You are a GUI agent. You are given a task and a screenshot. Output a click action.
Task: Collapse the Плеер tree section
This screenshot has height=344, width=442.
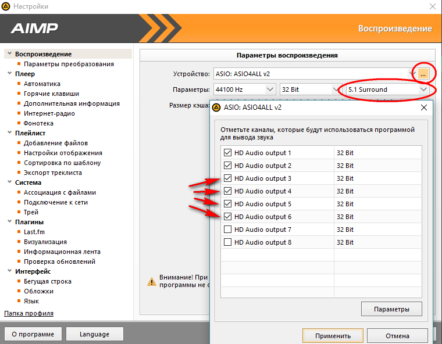[x=9, y=73]
